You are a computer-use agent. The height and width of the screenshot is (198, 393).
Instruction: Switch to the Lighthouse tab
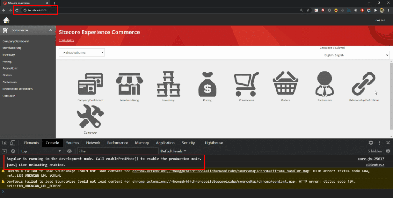(214, 143)
